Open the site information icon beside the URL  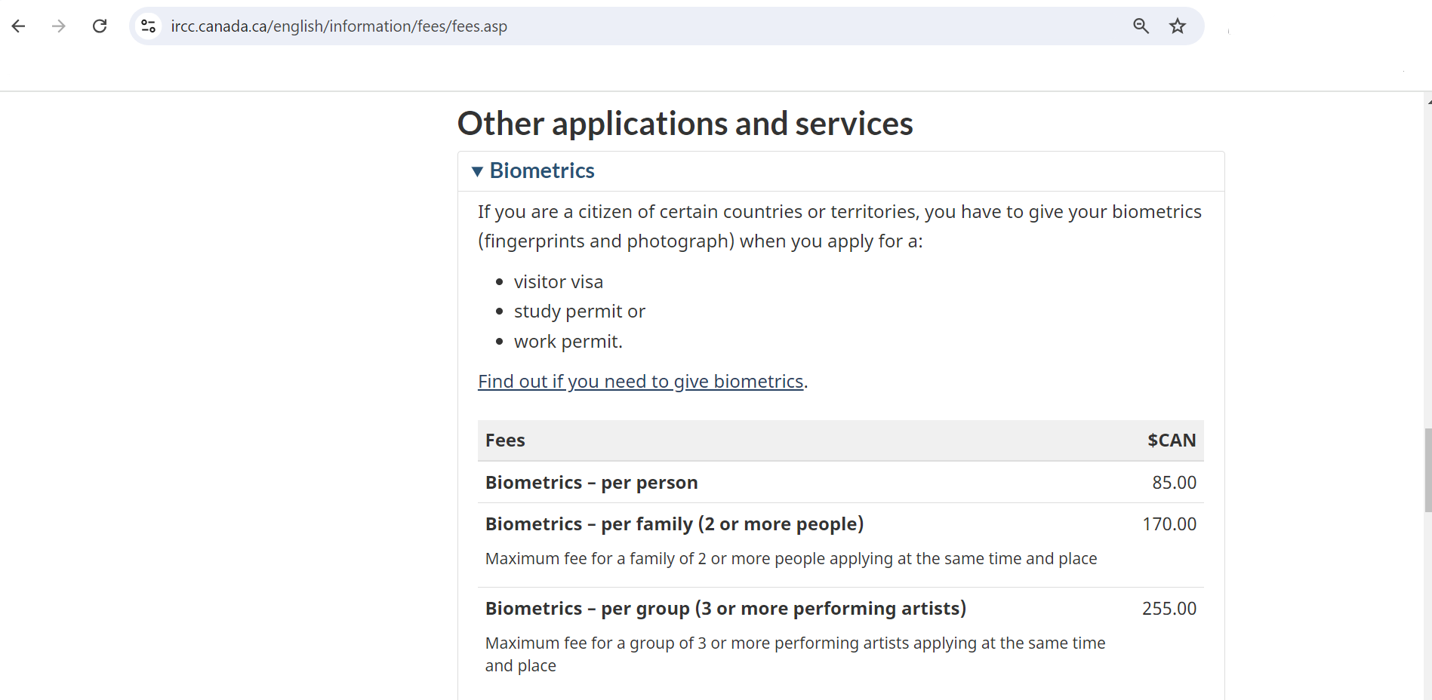point(149,26)
